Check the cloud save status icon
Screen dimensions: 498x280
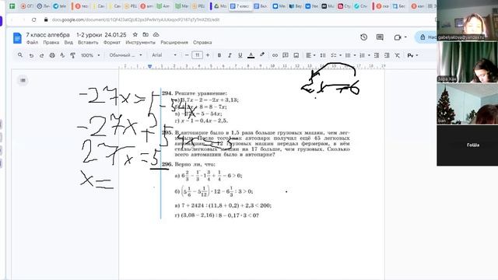156,34
